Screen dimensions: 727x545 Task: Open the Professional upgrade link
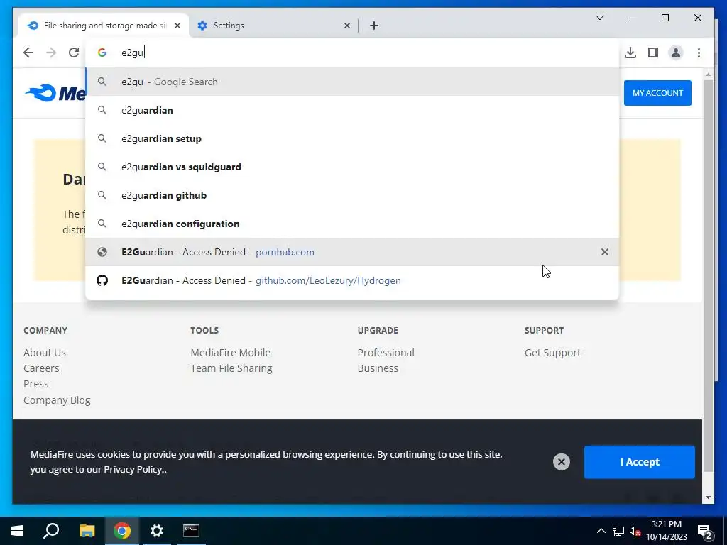pyautogui.click(x=386, y=353)
